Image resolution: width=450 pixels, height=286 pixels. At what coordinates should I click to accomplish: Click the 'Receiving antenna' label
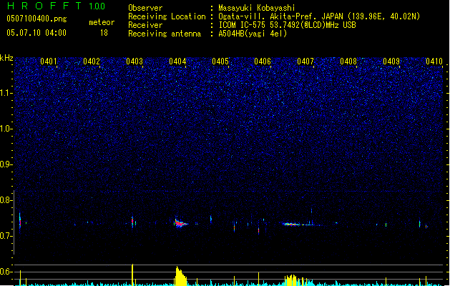click(x=165, y=34)
